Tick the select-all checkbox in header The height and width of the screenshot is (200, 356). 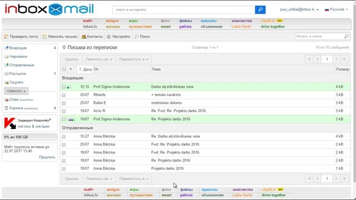[64, 69]
